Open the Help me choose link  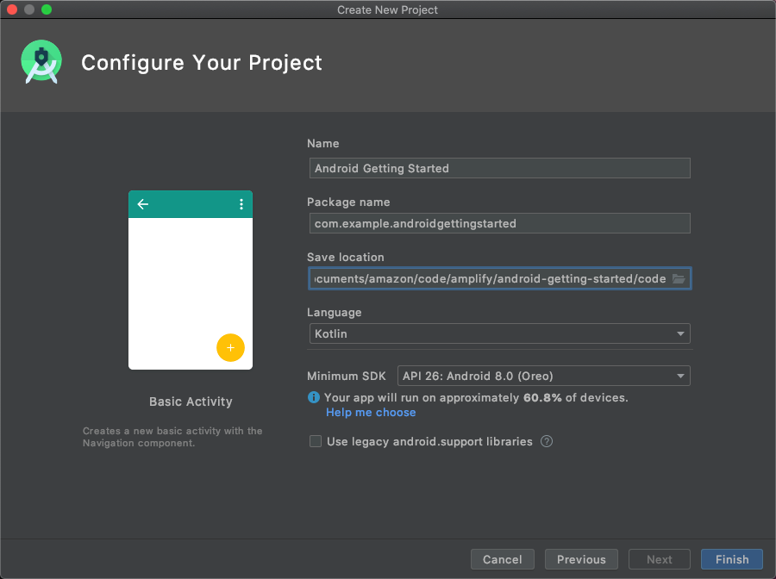[x=371, y=413]
